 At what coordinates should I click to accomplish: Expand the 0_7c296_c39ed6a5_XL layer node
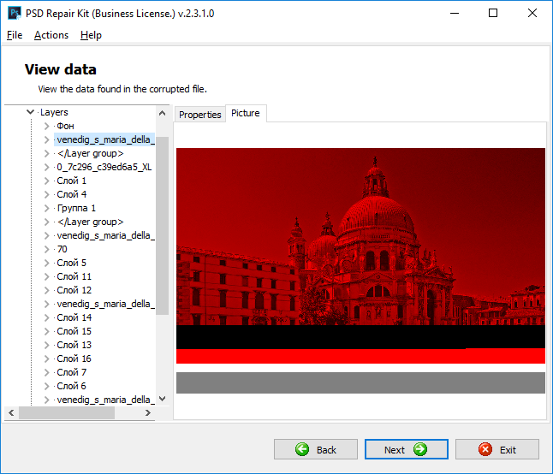(x=46, y=167)
